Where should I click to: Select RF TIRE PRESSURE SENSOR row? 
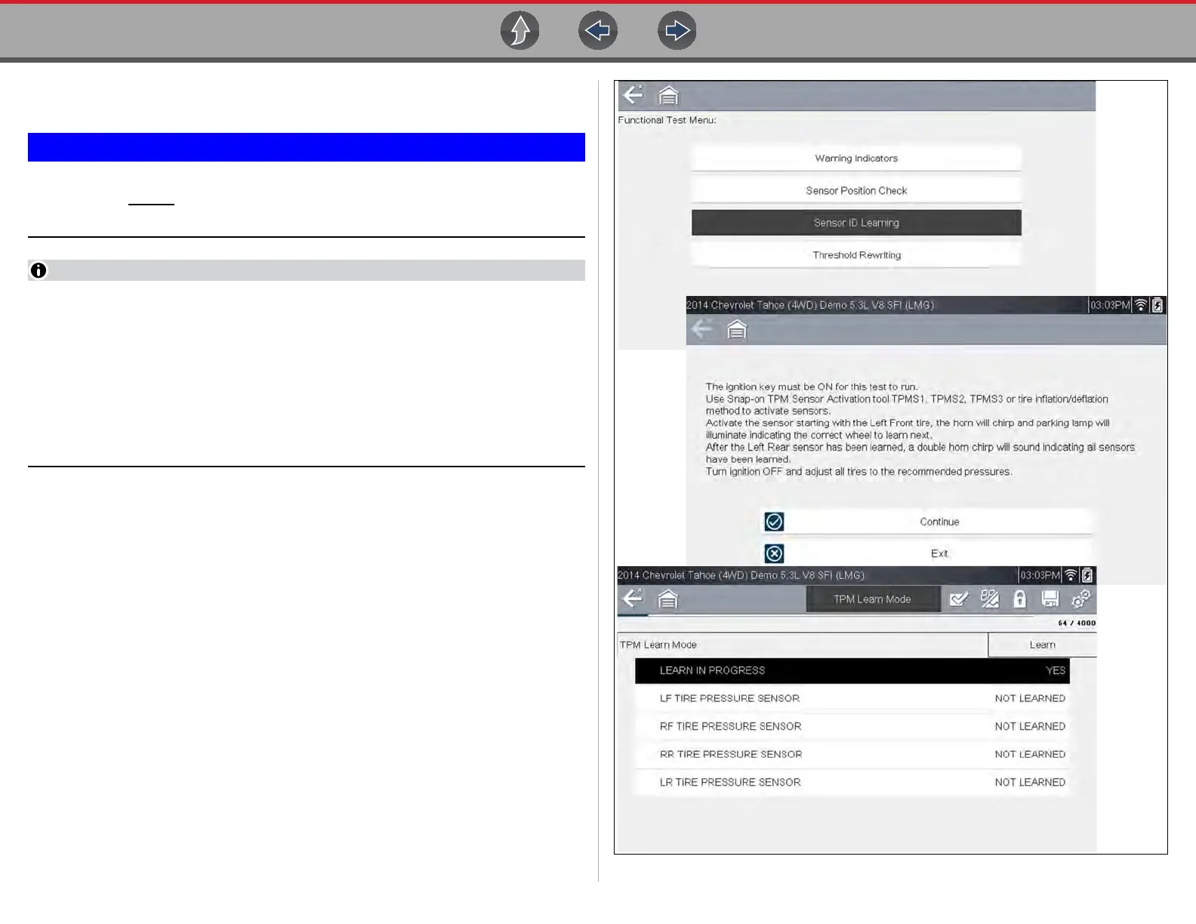[852, 726]
